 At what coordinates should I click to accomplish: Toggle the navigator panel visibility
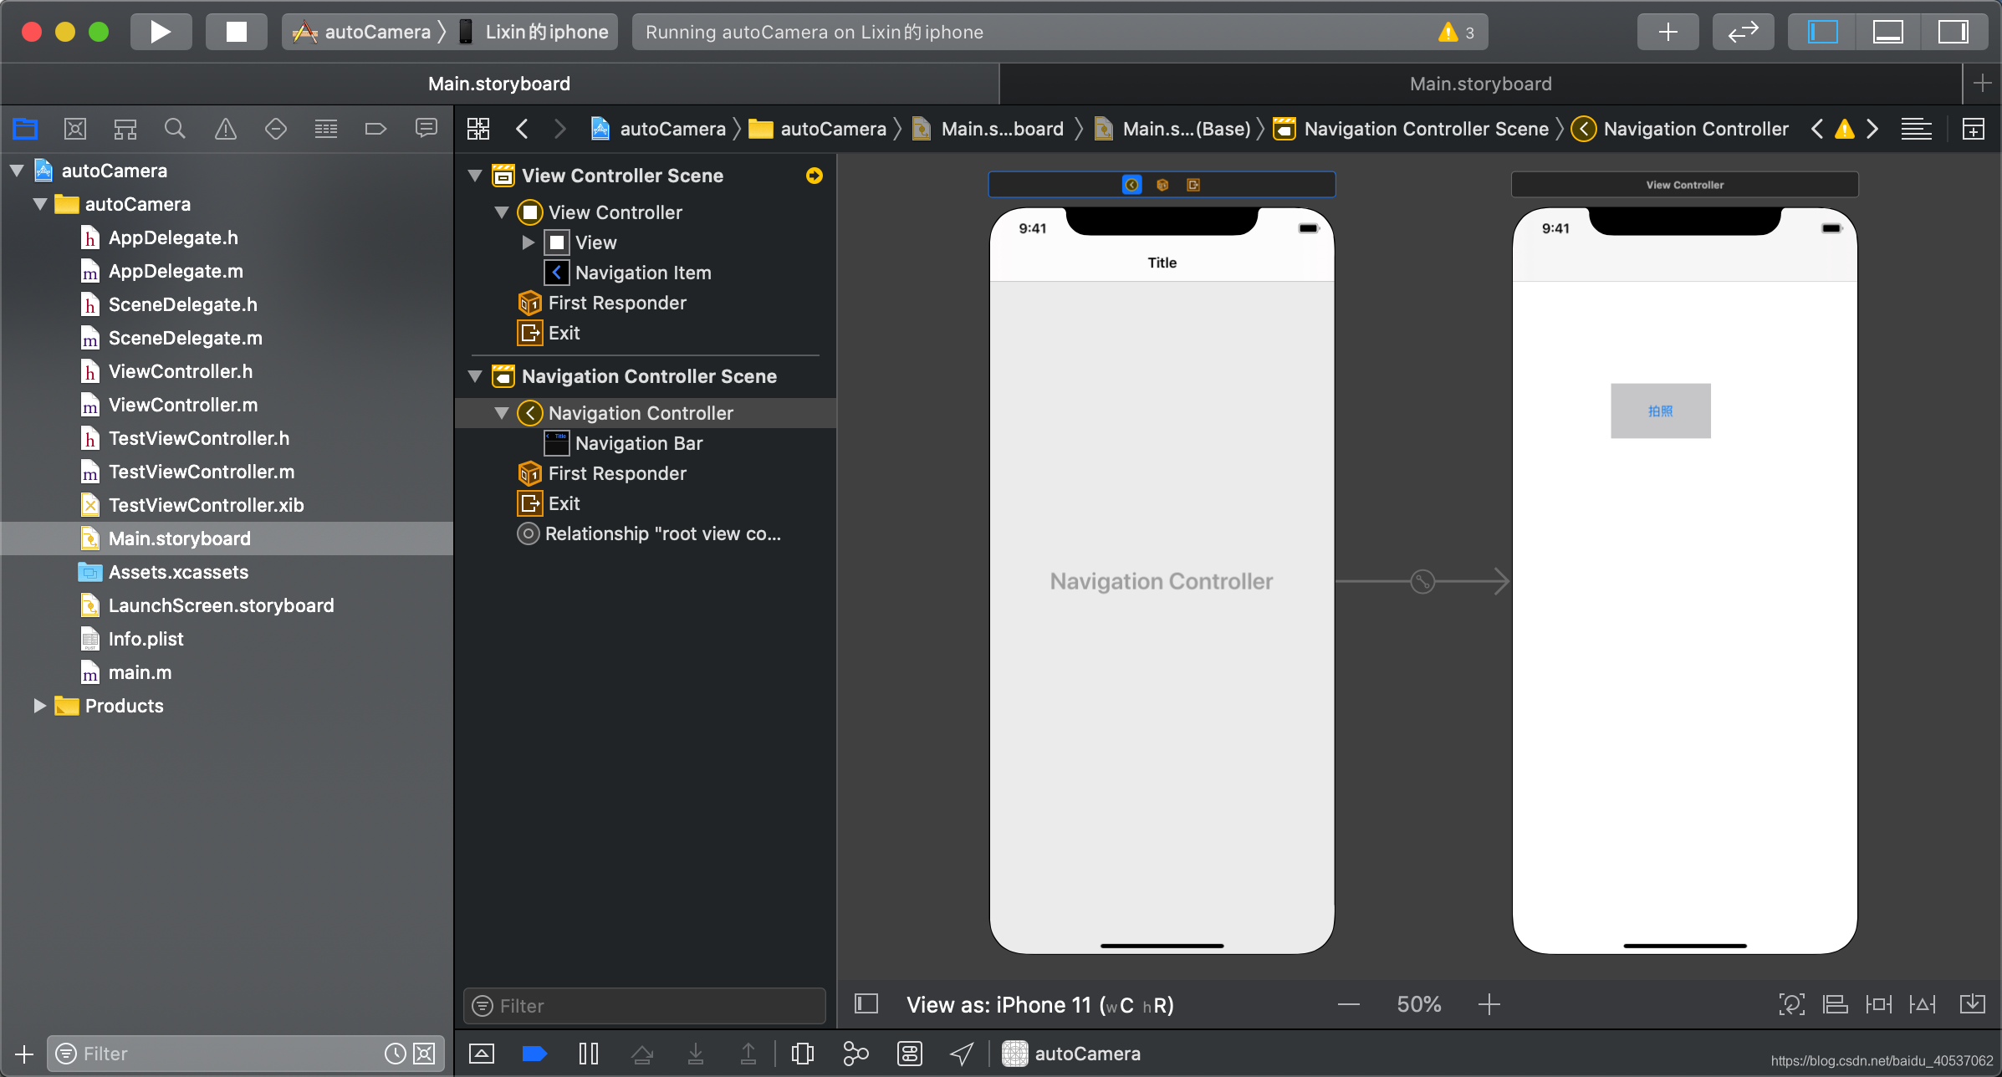(x=1822, y=32)
